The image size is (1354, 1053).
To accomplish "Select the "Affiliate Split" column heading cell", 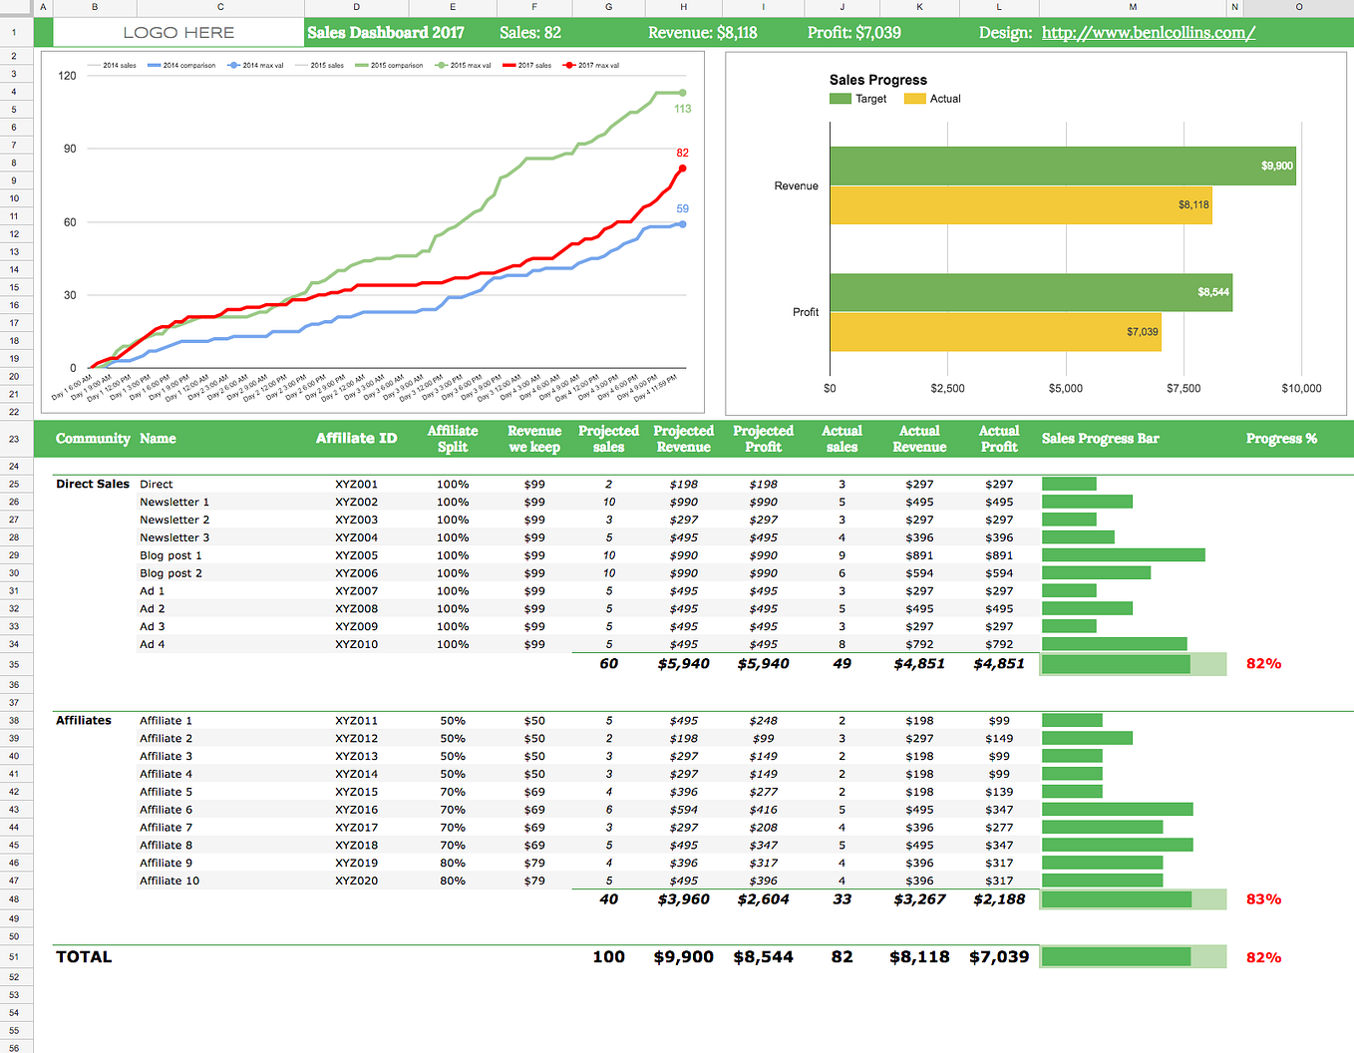I will 453,439.
